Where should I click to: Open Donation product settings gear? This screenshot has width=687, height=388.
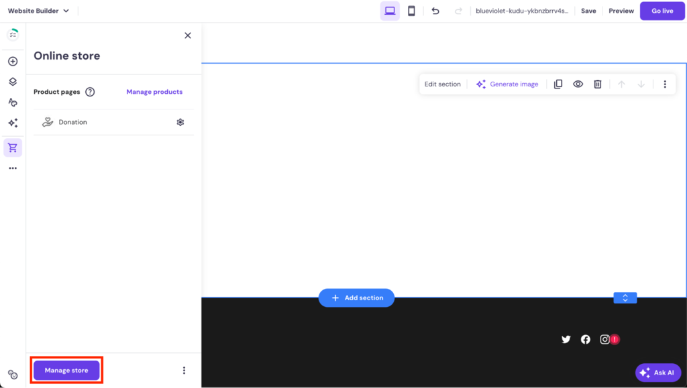point(180,122)
